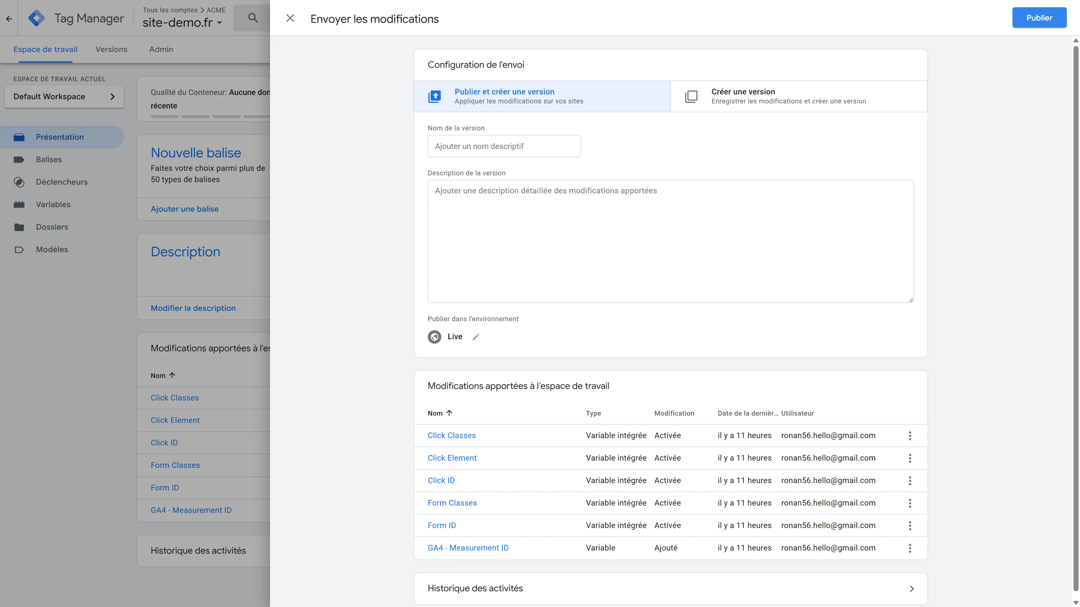1080x607 pixels.
Task: Close the Envoyer les modifications panel
Action: [290, 18]
